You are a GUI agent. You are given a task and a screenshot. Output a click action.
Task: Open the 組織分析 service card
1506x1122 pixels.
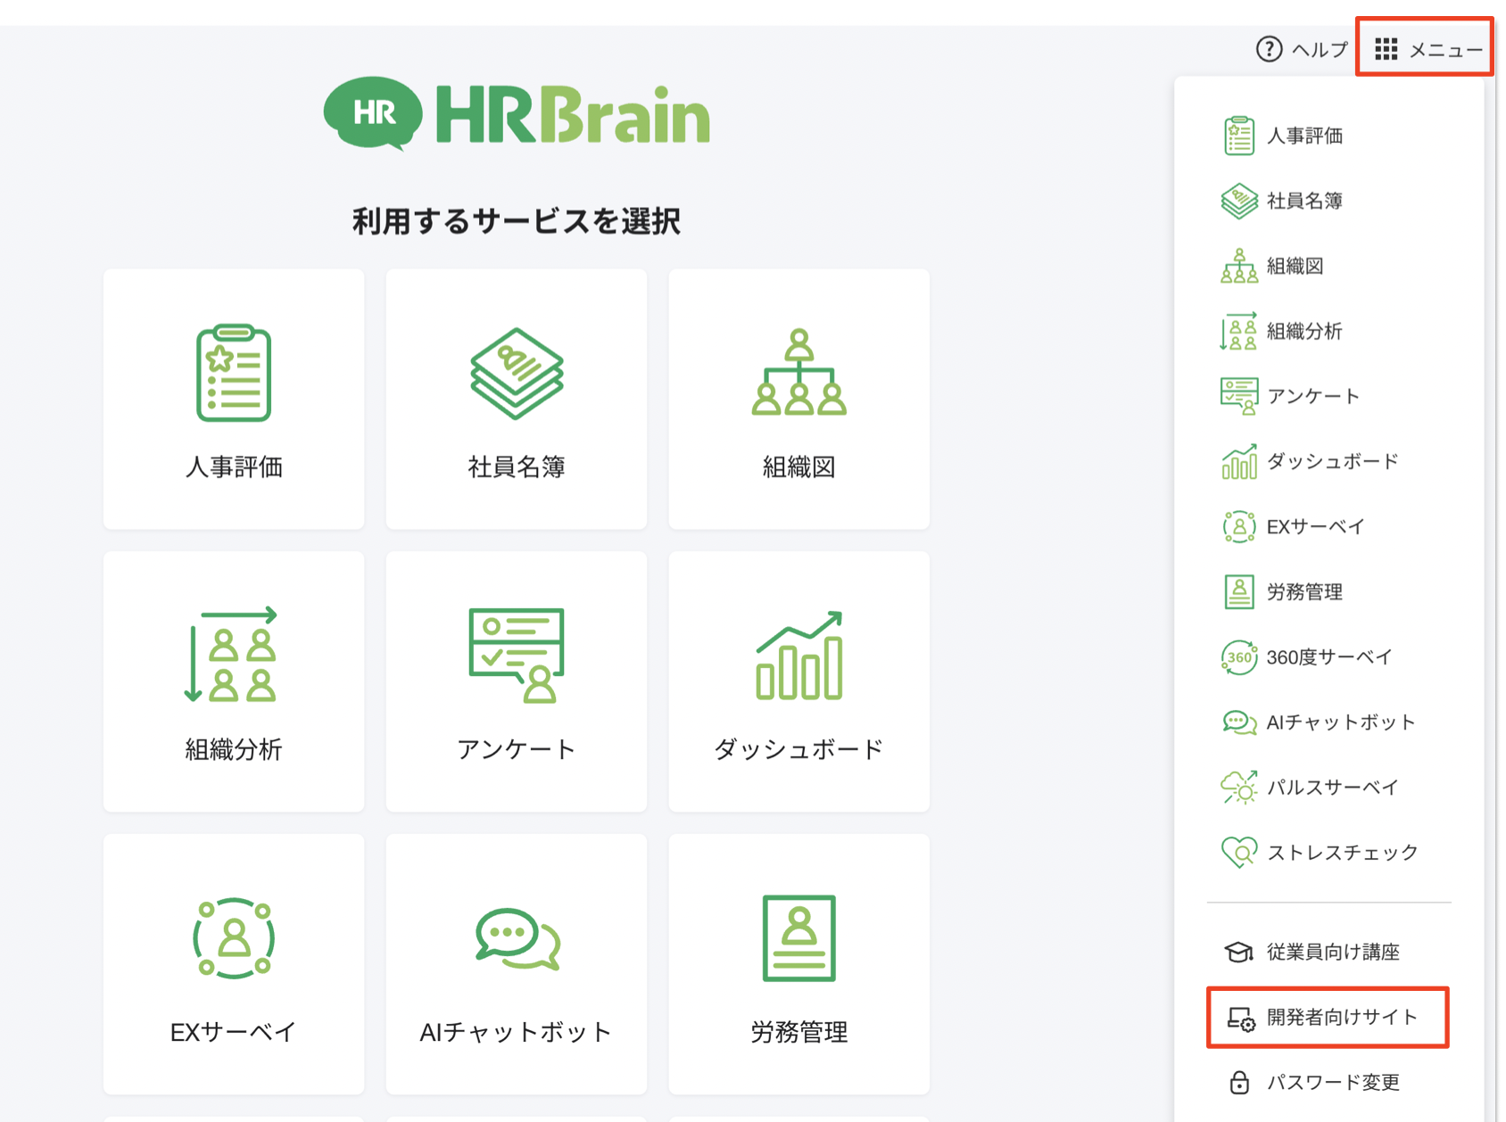234,681
